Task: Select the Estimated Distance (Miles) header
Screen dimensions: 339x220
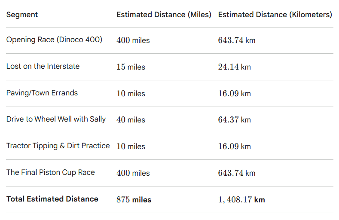Action: pos(164,15)
